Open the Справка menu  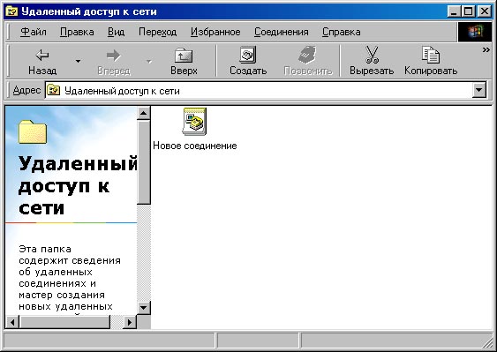click(x=342, y=32)
